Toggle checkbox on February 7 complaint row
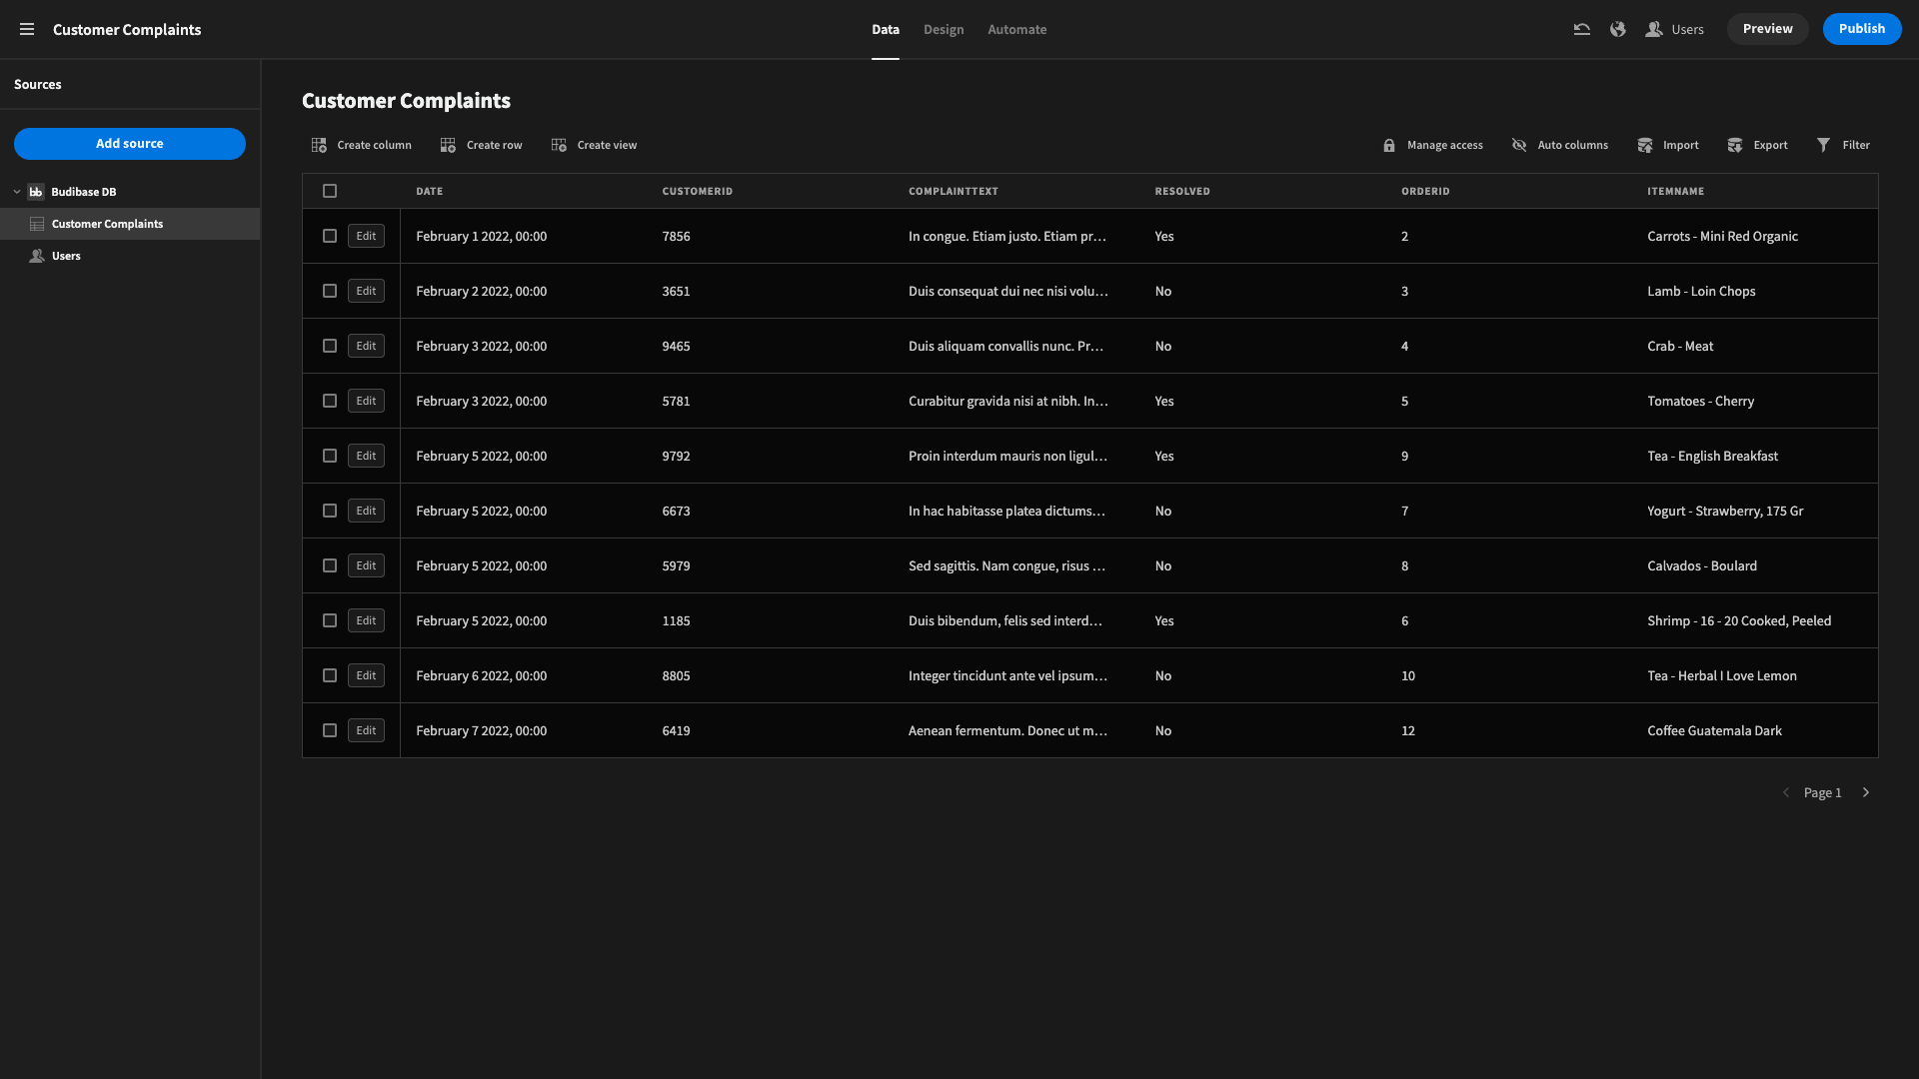 330,730
